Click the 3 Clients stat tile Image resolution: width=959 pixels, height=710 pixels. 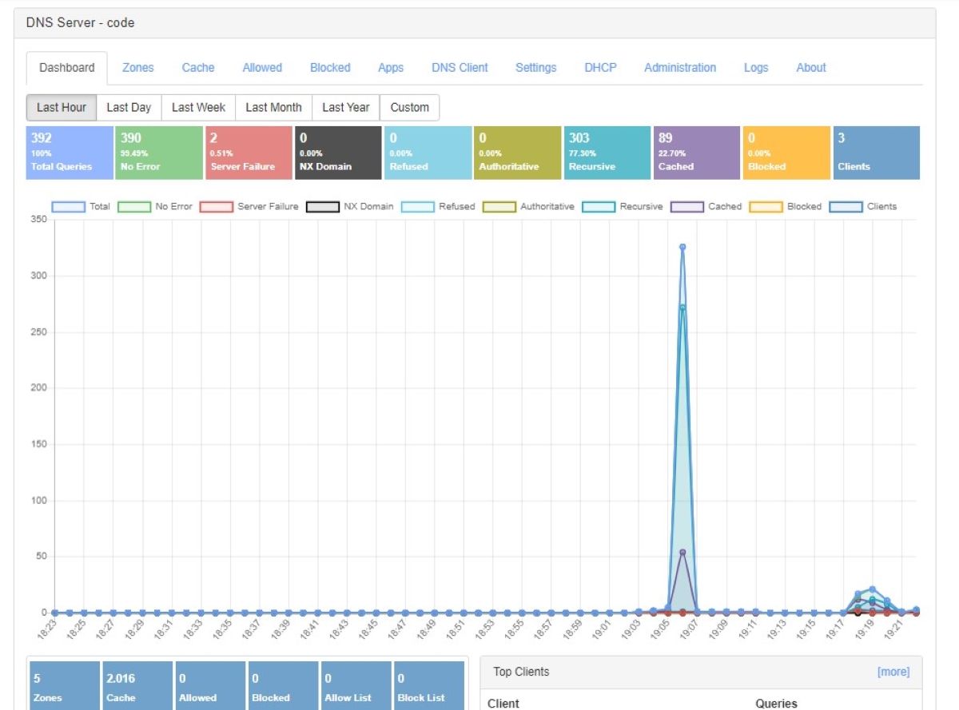(x=877, y=153)
